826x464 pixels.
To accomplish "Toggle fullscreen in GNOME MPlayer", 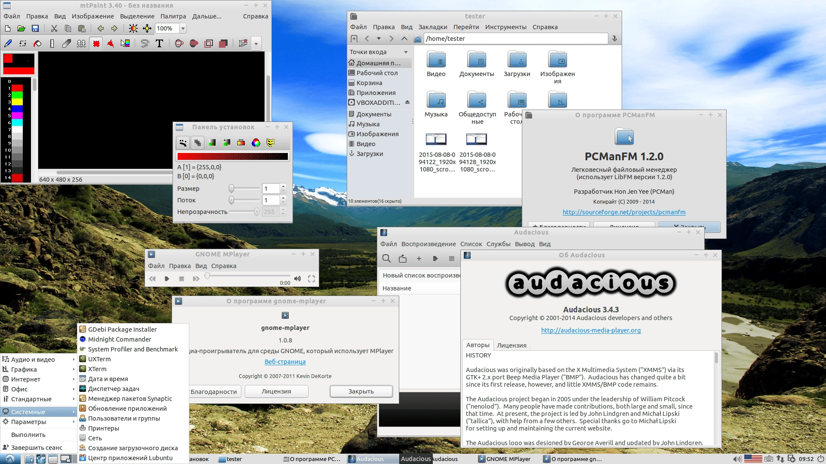I will tap(311, 279).
